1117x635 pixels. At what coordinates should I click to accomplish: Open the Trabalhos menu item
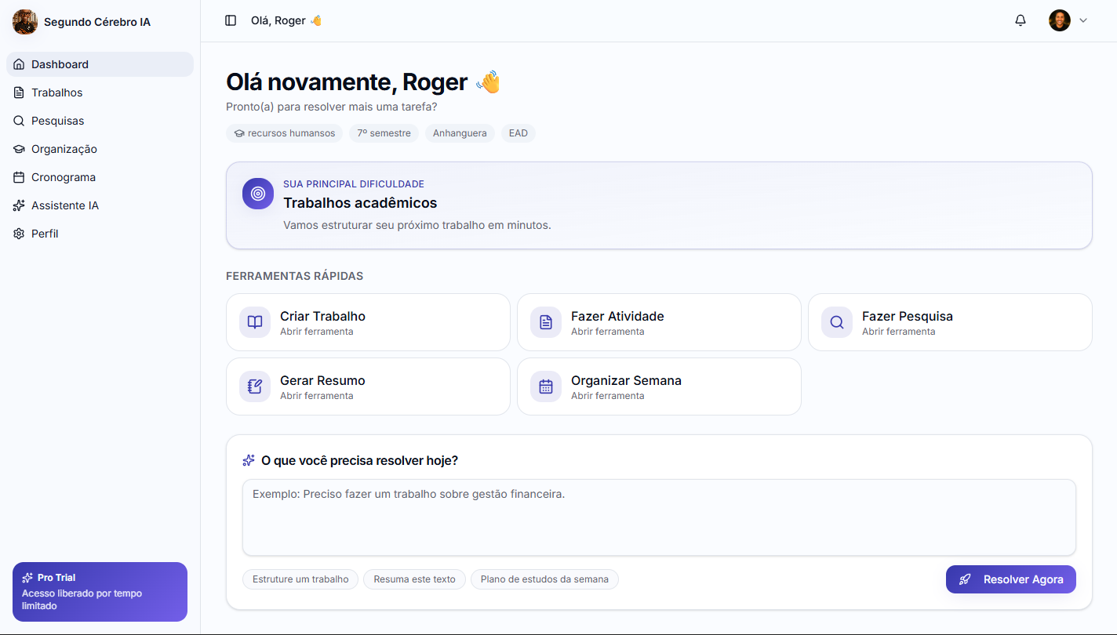coord(100,93)
